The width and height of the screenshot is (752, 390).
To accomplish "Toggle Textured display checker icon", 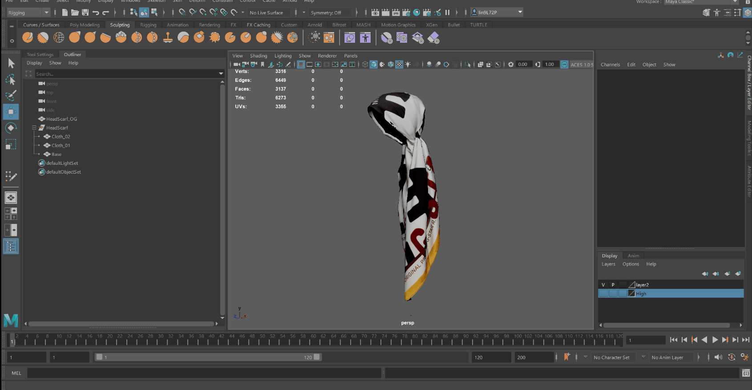I will 400,65.
